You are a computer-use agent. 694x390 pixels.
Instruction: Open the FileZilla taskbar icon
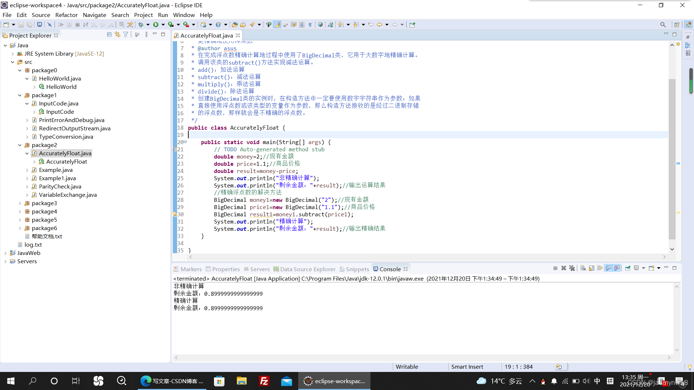click(264, 381)
